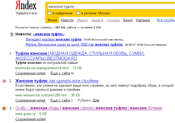Open 'Сохраненная копия' for Giotto result
This screenshot has width=175, height=123.
pyautogui.click(x=30, y=119)
